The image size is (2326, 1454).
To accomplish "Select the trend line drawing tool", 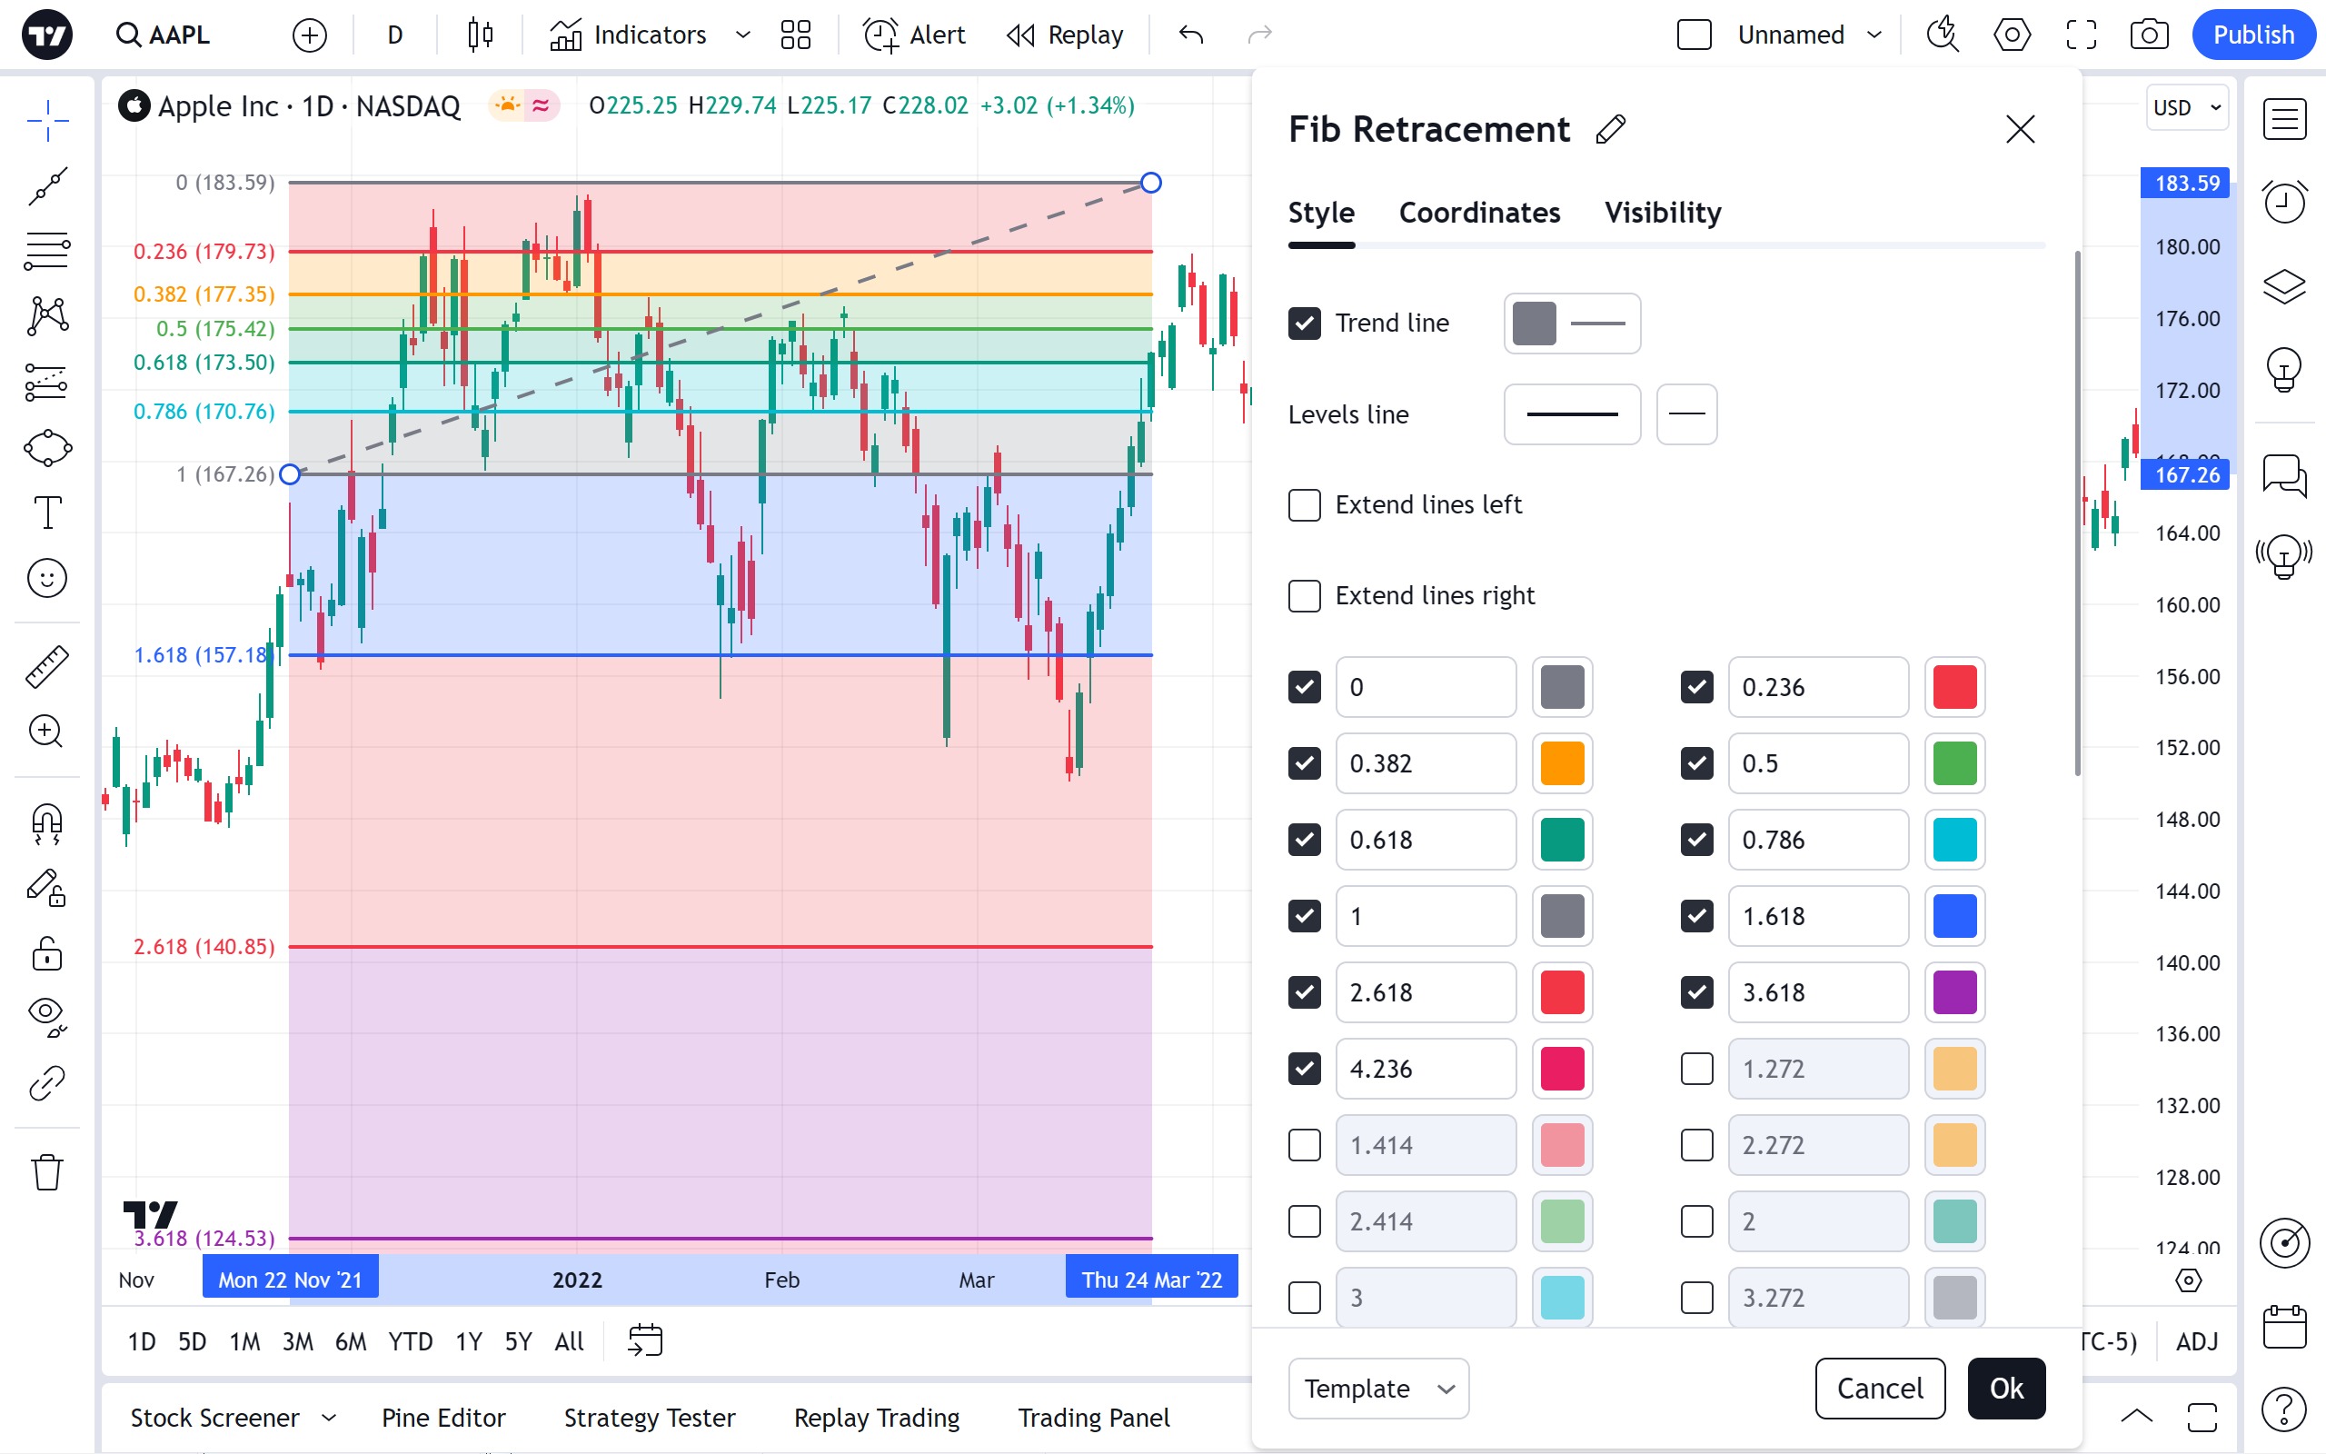I will point(47,185).
